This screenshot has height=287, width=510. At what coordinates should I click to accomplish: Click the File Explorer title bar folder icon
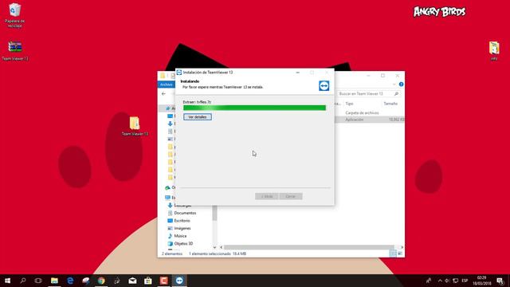tap(163, 76)
